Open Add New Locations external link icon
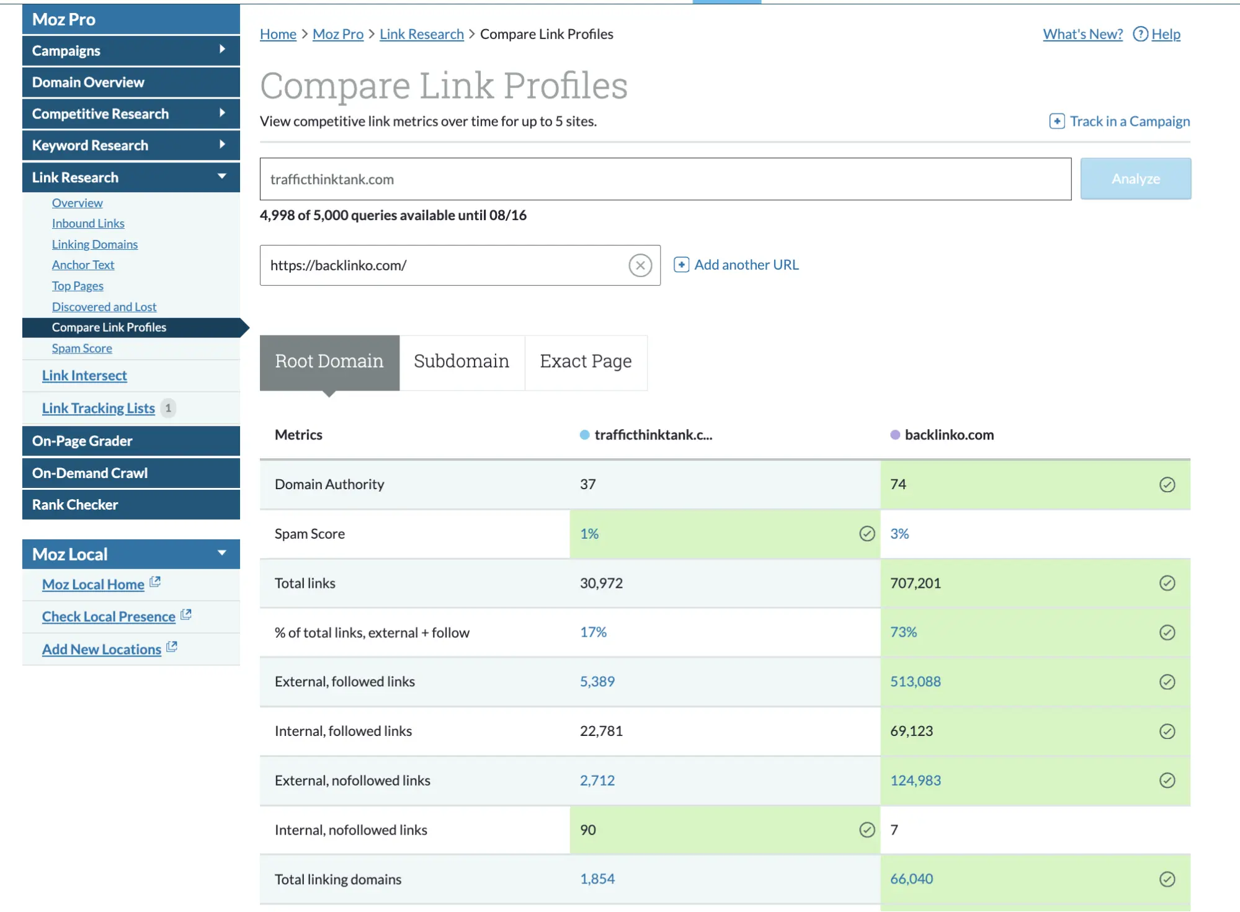This screenshot has height=912, width=1240. 171,647
